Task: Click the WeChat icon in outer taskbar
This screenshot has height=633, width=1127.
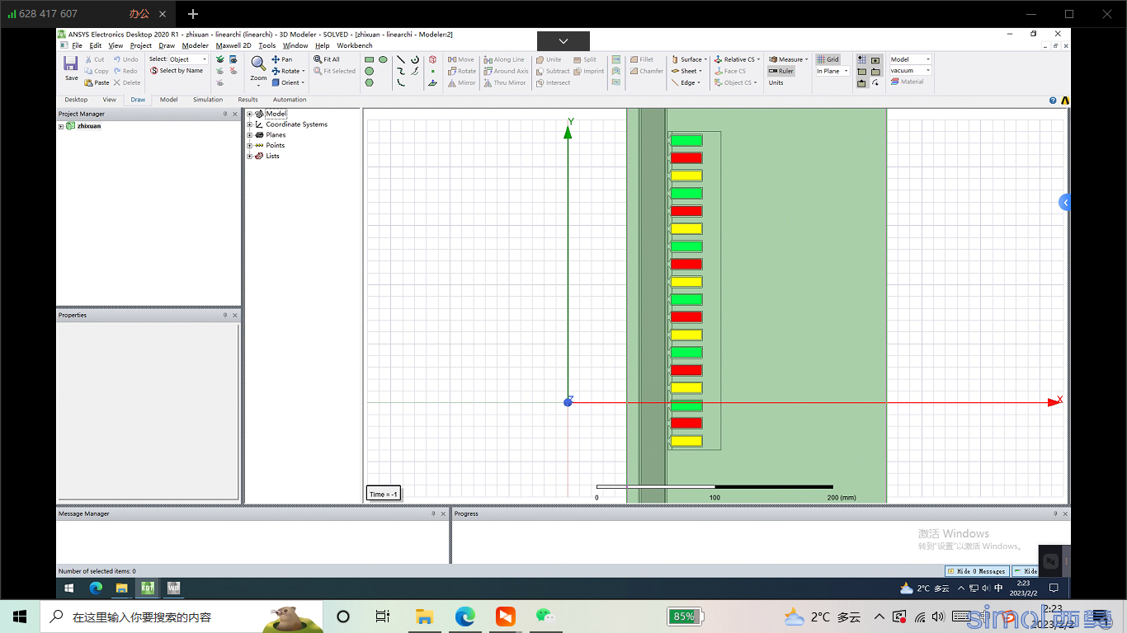Action: click(x=545, y=616)
